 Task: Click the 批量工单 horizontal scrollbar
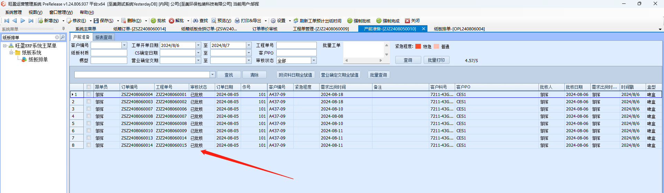pyautogui.click(x=363, y=60)
